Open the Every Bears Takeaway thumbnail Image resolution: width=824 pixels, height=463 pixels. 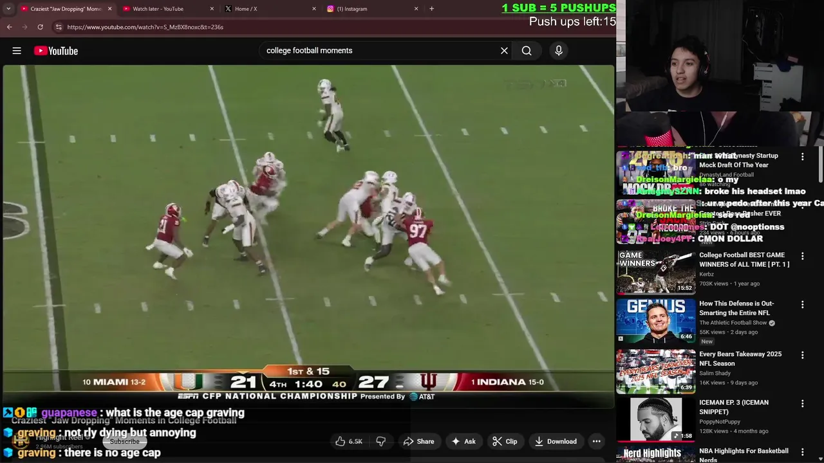(x=655, y=371)
